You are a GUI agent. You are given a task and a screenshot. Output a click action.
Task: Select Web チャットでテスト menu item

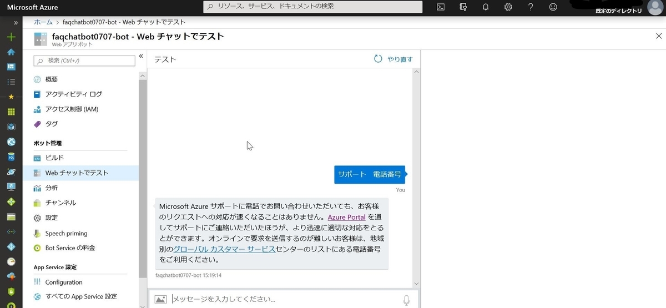[x=80, y=173]
